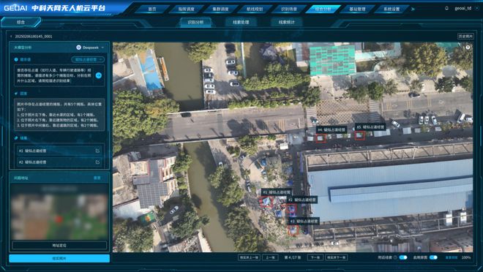
Task: Click the 地址定位 locate address button
Action: coord(59,245)
